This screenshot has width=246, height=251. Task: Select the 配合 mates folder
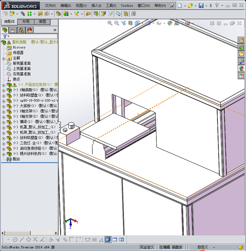point(16,159)
